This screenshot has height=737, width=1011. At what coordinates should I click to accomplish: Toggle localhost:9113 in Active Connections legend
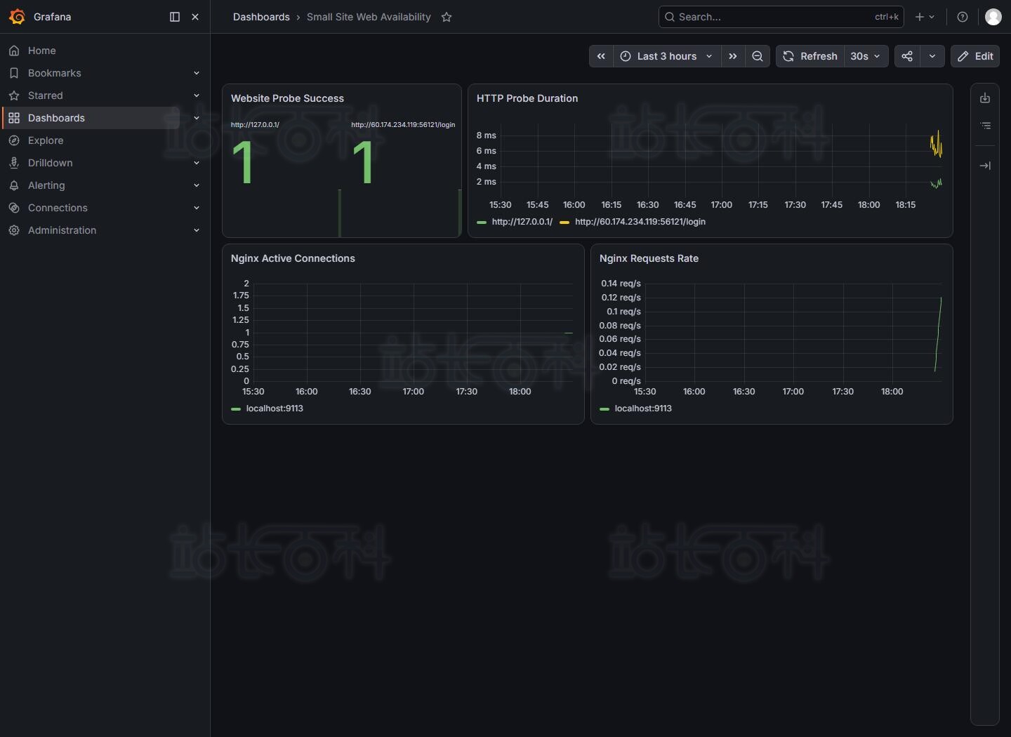point(275,409)
